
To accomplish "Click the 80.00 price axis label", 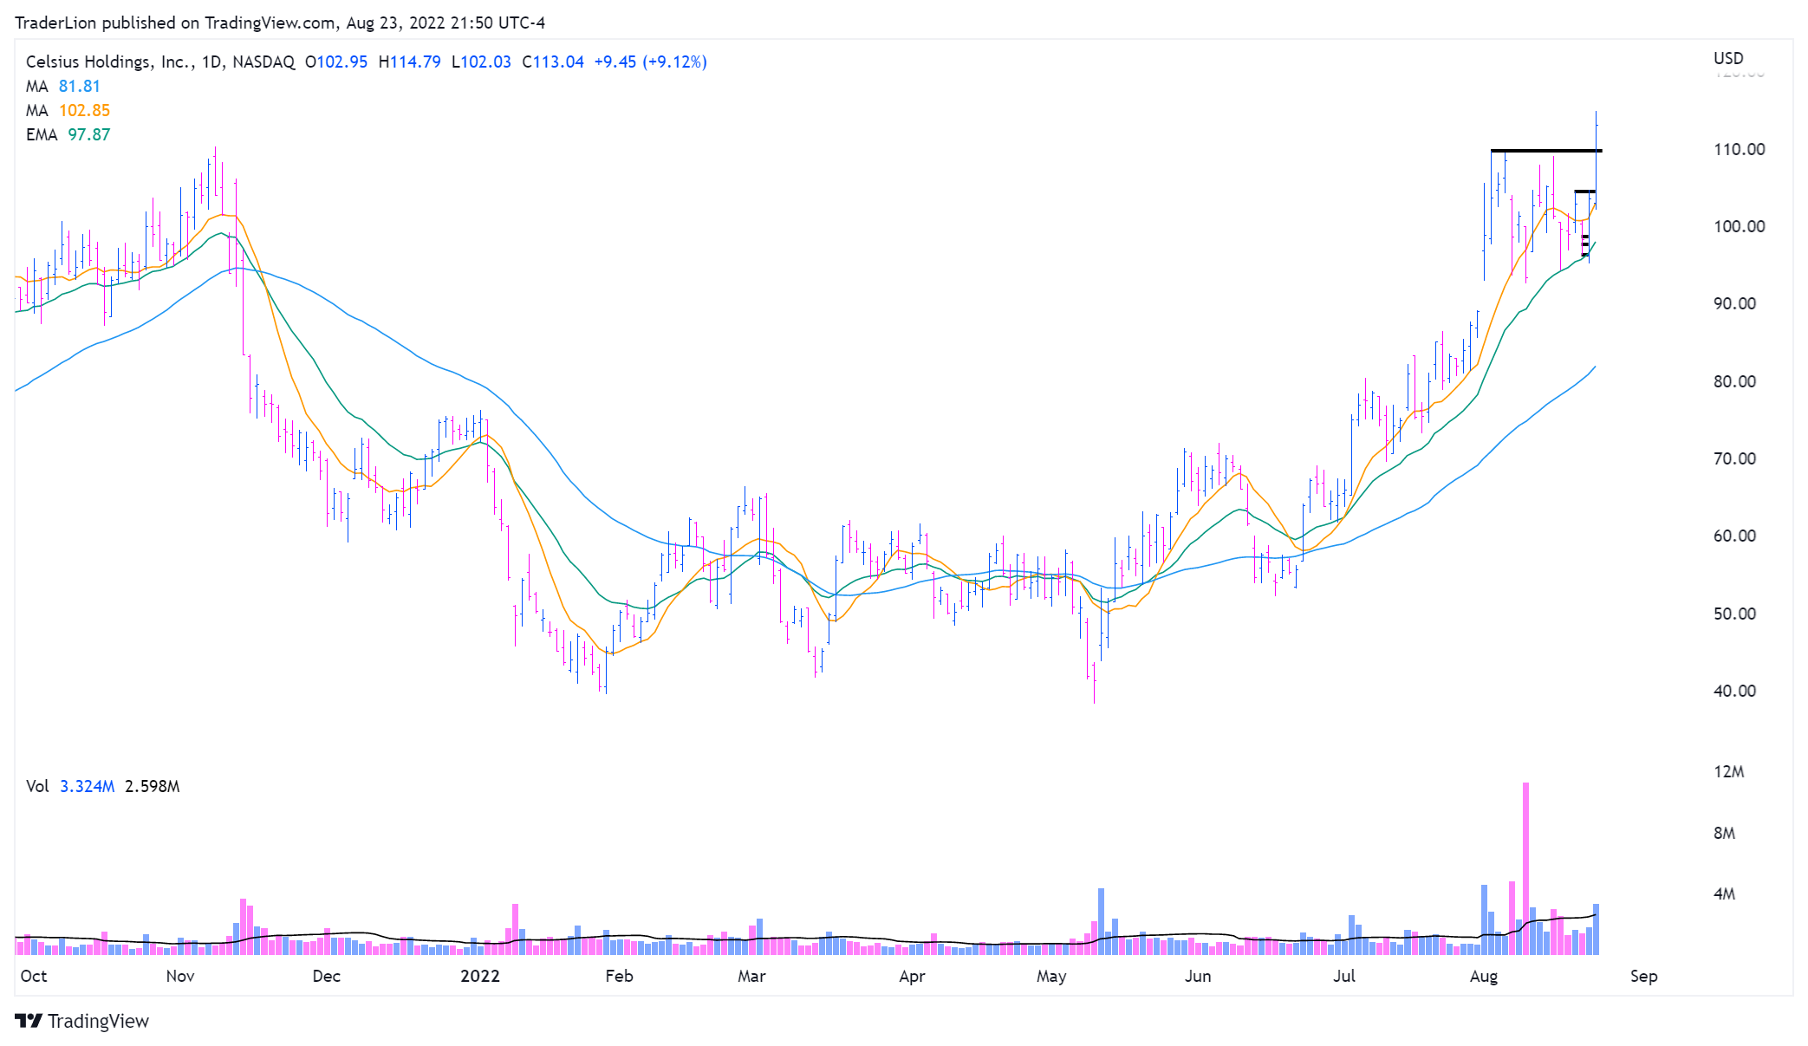I will [1734, 381].
